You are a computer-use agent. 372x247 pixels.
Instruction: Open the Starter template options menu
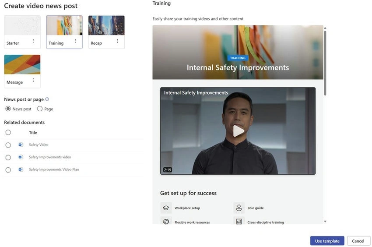pyautogui.click(x=33, y=41)
